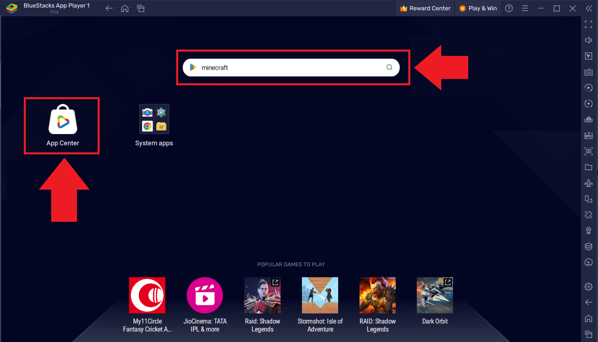Launch JioCinema app thumbnail

pyautogui.click(x=205, y=295)
